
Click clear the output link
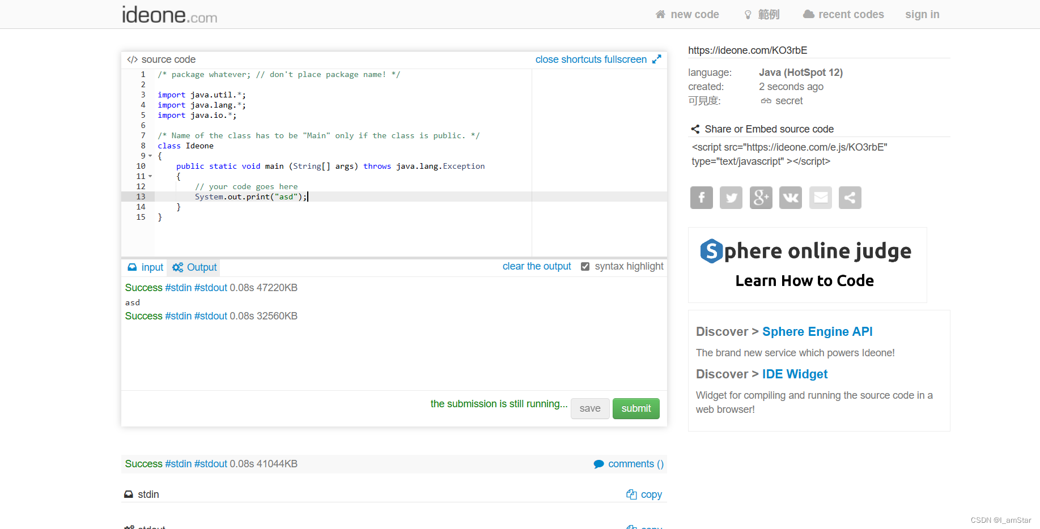(x=537, y=266)
